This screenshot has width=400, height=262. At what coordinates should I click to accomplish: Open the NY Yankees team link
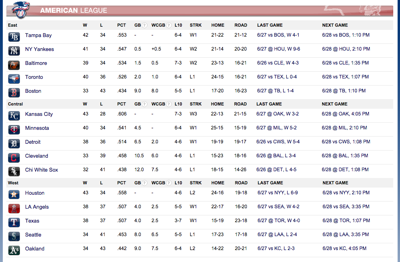click(39, 49)
